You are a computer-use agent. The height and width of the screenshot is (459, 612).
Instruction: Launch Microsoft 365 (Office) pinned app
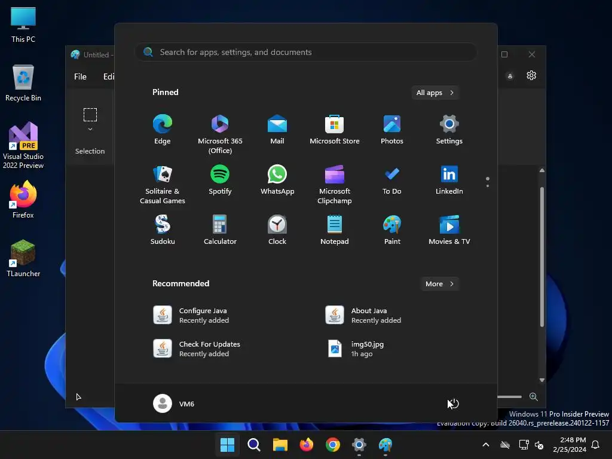(220, 134)
